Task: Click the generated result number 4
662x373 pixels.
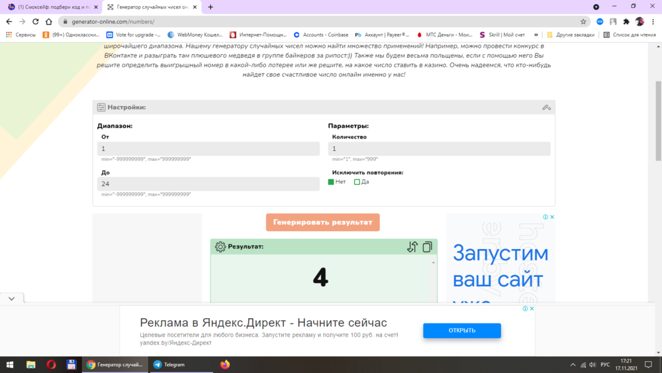Action: click(320, 278)
